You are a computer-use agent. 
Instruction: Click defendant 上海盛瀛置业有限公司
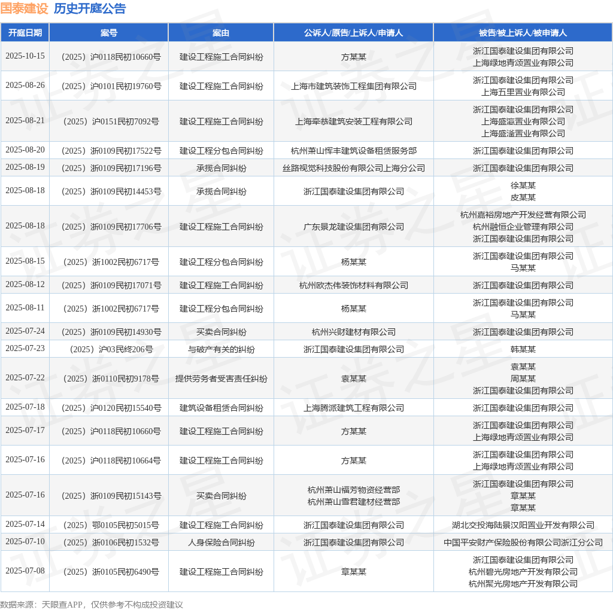(523, 121)
